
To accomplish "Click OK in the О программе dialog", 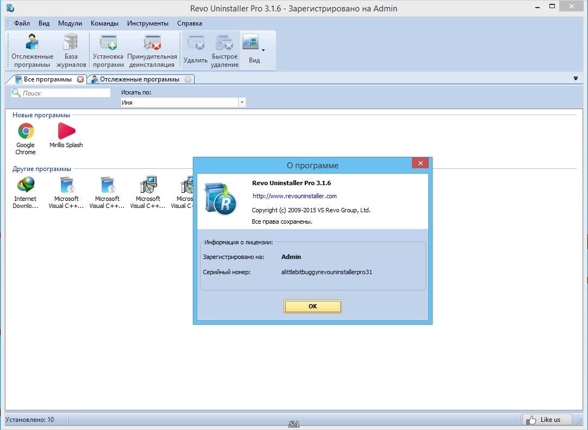I will [x=312, y=306].
